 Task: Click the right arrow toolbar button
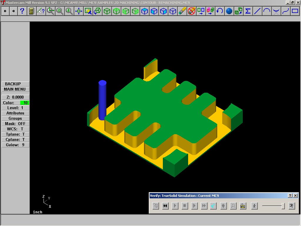coord(14,11)
